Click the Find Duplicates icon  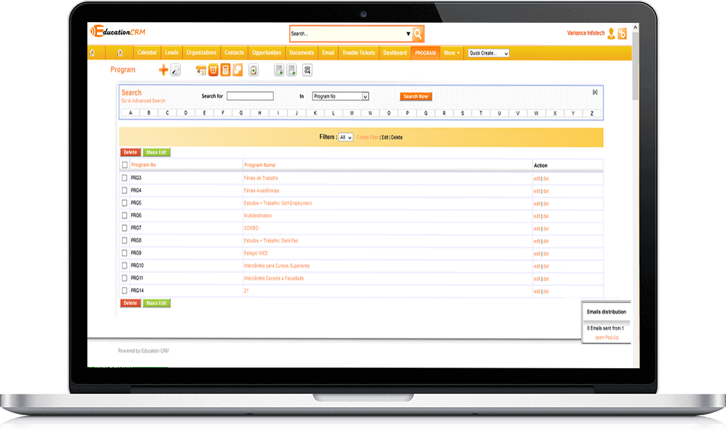pyautogui.click(x=307, y=70)
